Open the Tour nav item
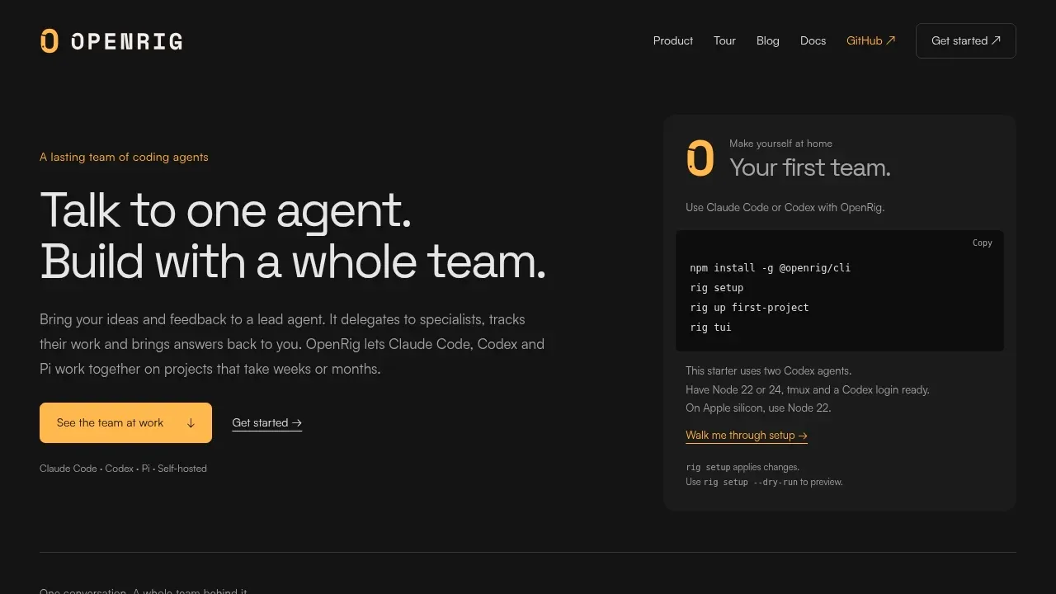 [x=724, y=40]
